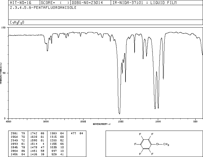
Task: Click the transmittance value 4 in peak table
Action: tap(43, 144)
